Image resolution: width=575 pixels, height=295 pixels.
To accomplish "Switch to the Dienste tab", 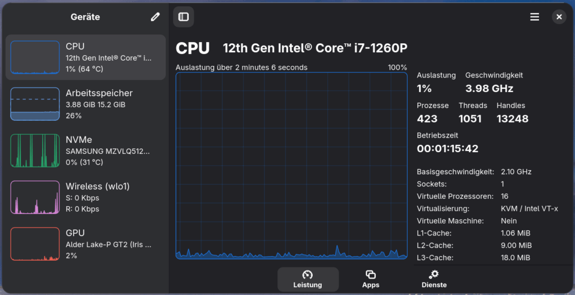I will point(434,279).
